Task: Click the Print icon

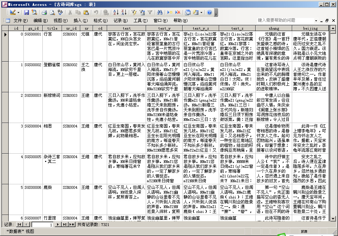Action: click(44, 12)
